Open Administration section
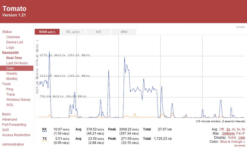Image resolution: width=247 pixels, height=148 pixels. point(13,144)
